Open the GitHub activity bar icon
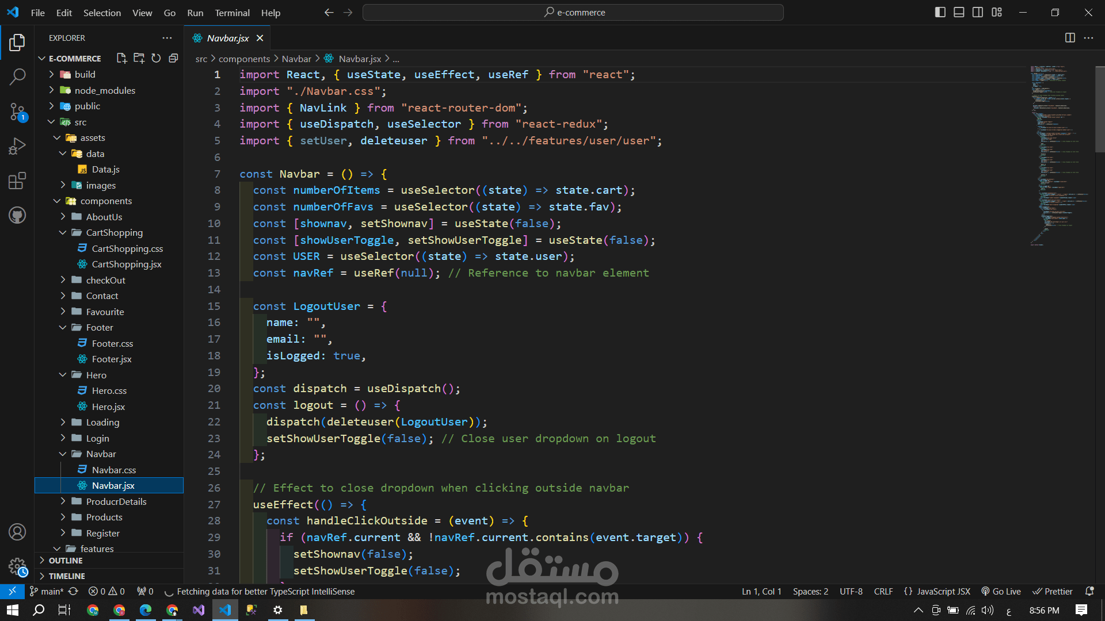1105x621 pixels. pyautogui.click(x=17, y=215)
